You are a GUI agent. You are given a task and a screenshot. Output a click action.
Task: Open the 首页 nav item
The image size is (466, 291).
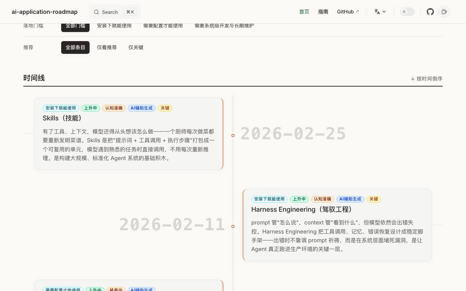coord(304,12)
